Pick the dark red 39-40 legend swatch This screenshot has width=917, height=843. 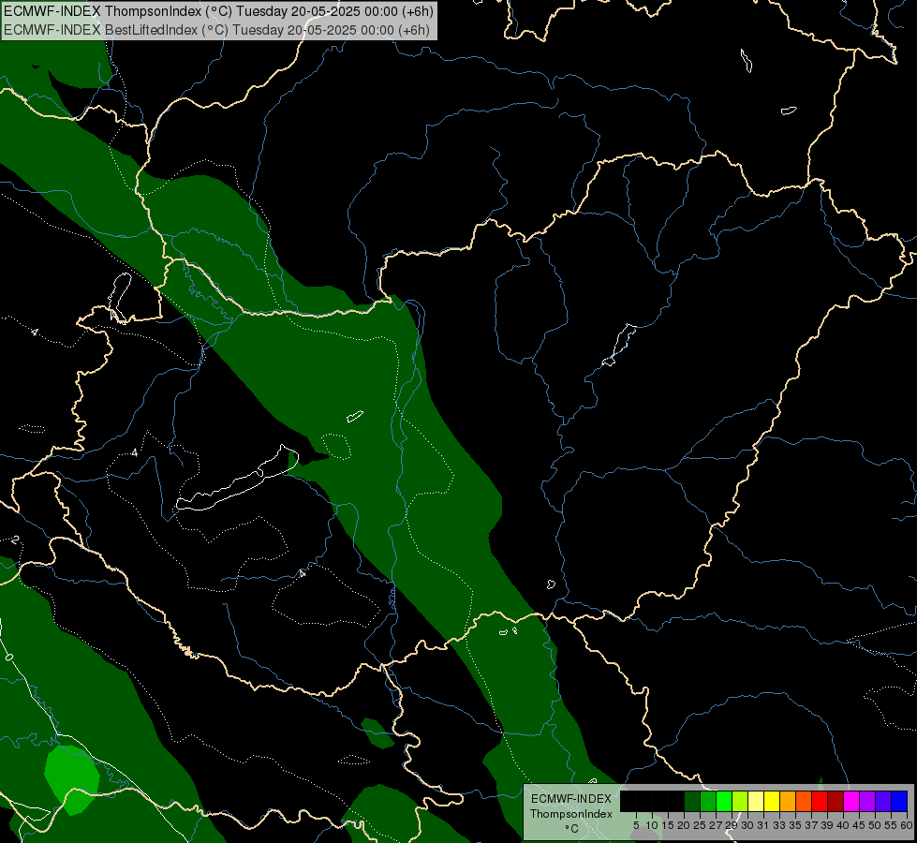[836, 801]
